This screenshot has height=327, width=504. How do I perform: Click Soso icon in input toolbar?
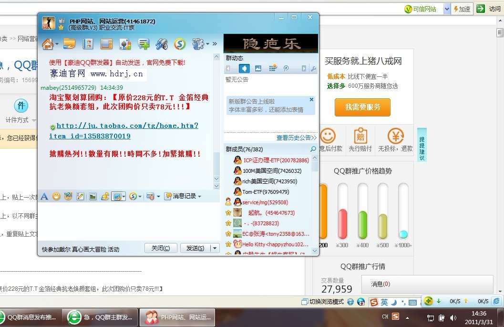pos(133,196)
